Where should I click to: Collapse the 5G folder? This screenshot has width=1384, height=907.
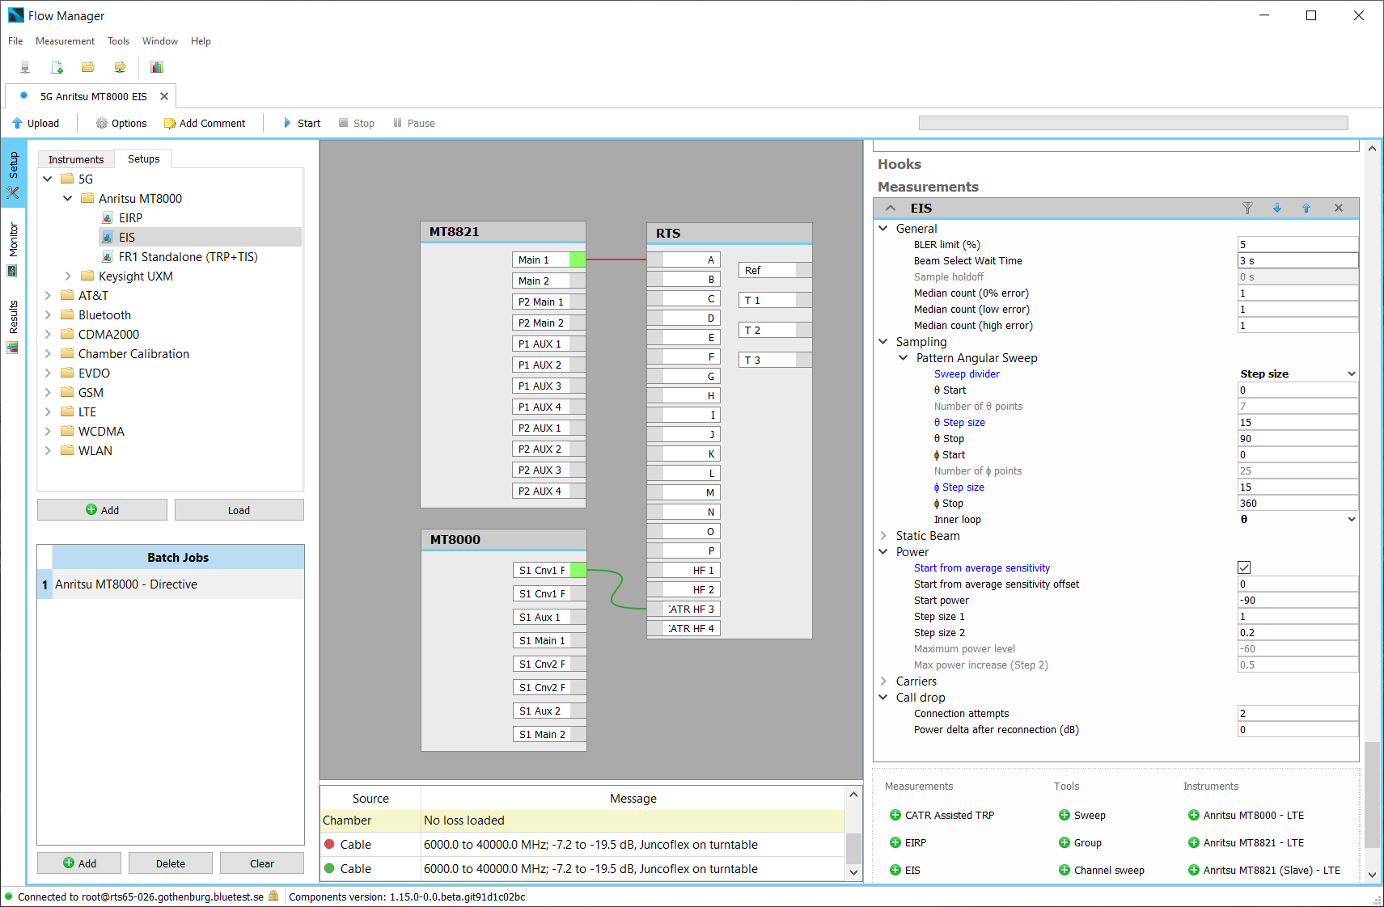click(48, 179)
